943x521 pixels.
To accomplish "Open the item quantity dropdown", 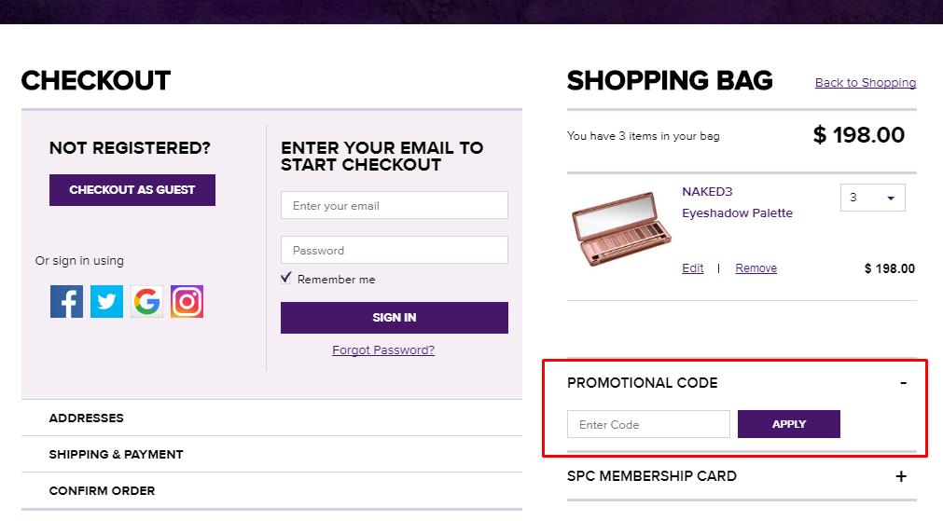I will 872,198.
